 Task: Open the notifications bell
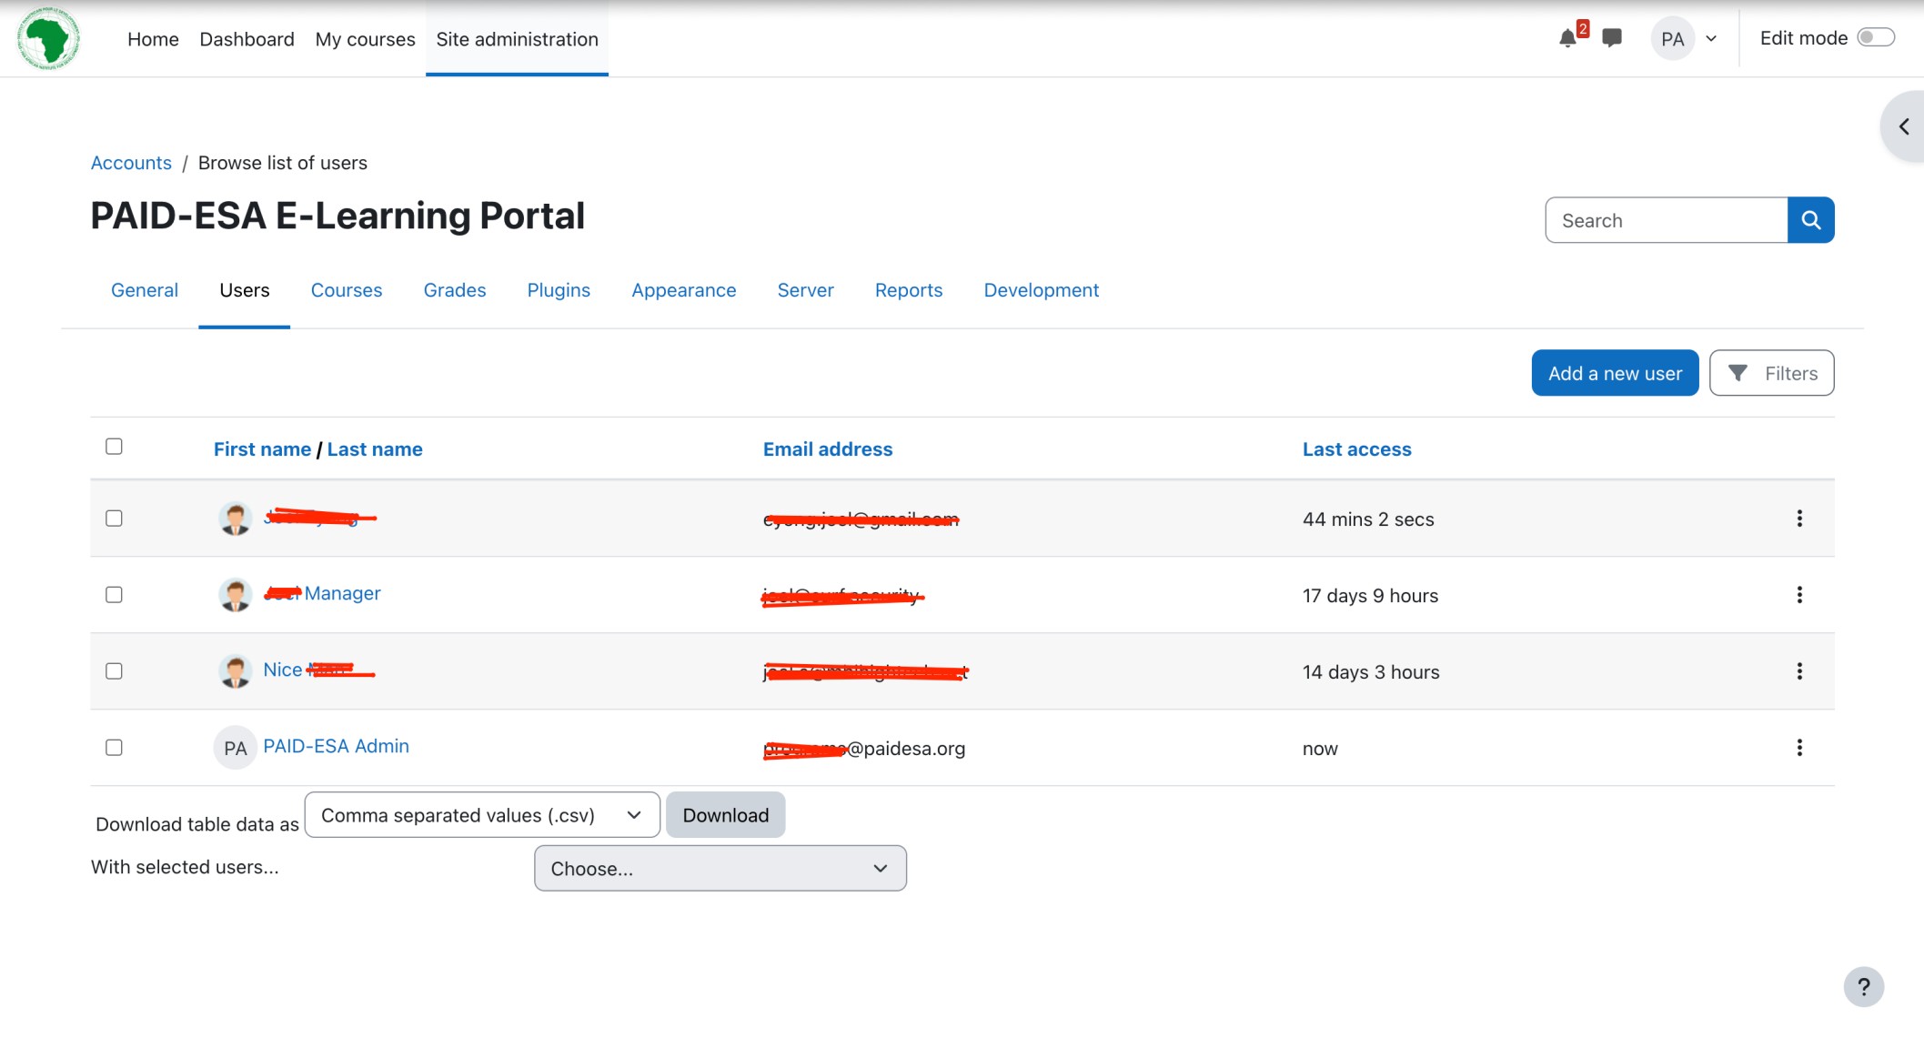pos(1567,38)
